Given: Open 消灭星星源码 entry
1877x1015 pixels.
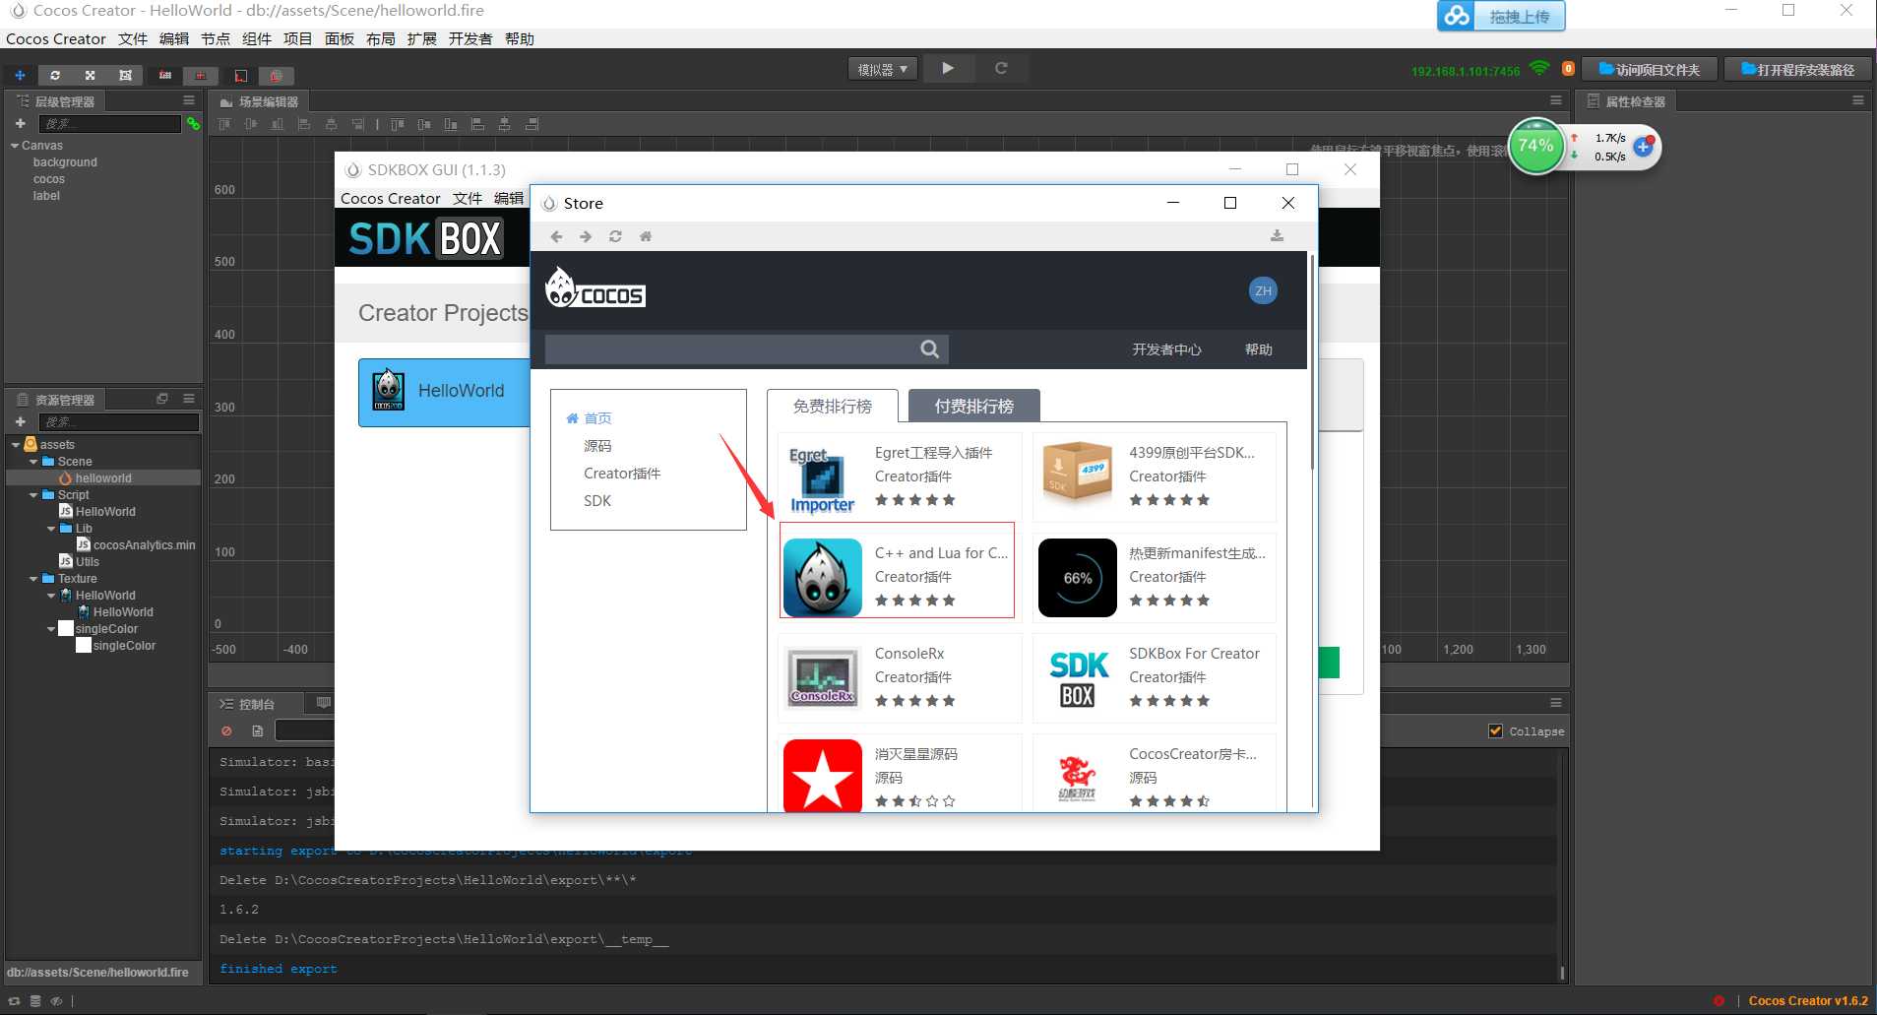Looking at the screenshot, I should click(900, 775).
